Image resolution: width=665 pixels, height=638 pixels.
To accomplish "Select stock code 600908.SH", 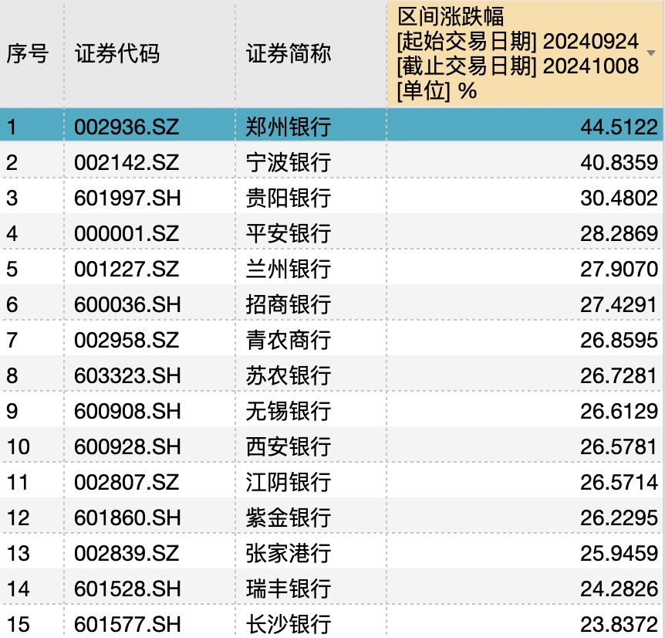I will pyautogui.click(x=127, y=412).
